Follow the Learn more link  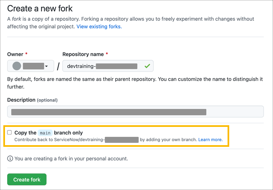(210, 140)
